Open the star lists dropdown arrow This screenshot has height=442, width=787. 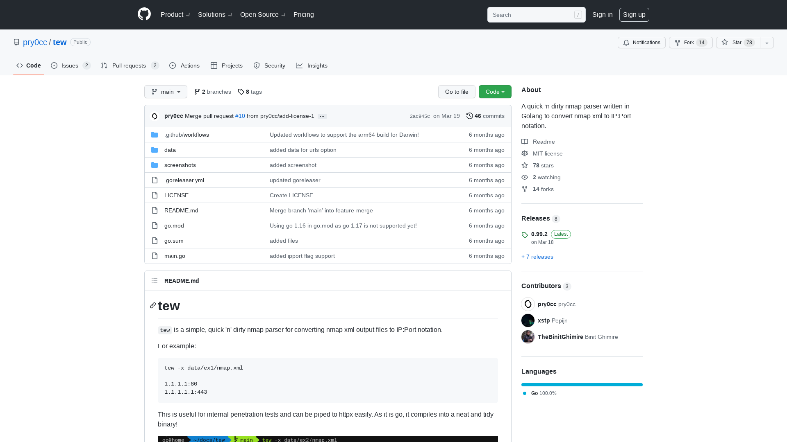tap(767, 43)
